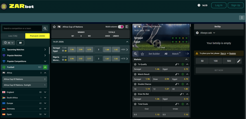The height and width of the screenshot is (119, 246).
Task: Collapse the 14.01.2026 date group
Action: tap(127, 42)
